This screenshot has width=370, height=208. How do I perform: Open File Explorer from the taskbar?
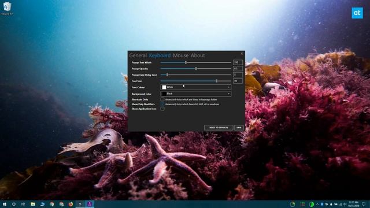click(x=33, y=204)
